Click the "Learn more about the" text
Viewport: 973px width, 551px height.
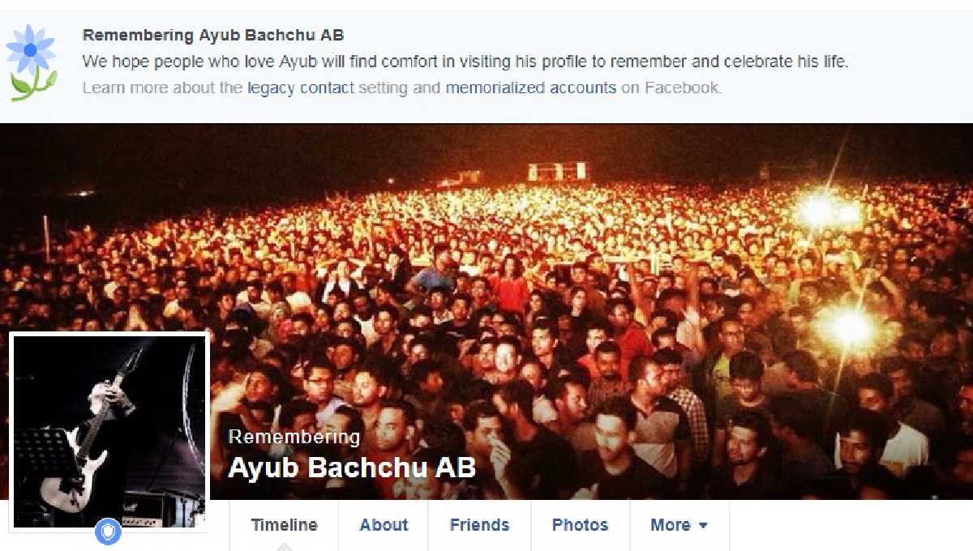click(x=163, y=88)
